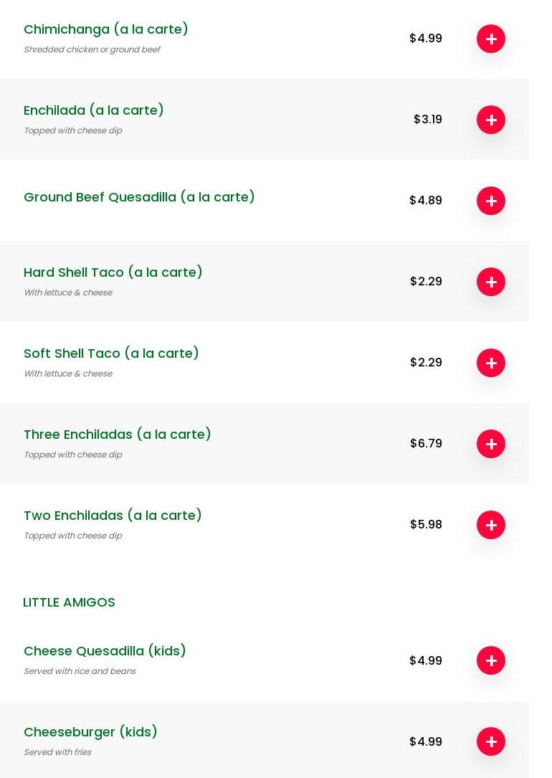Click plus button for Ground Beef Quesadilla
Screen dimensions: 552x778
click(x=491, y=201)
